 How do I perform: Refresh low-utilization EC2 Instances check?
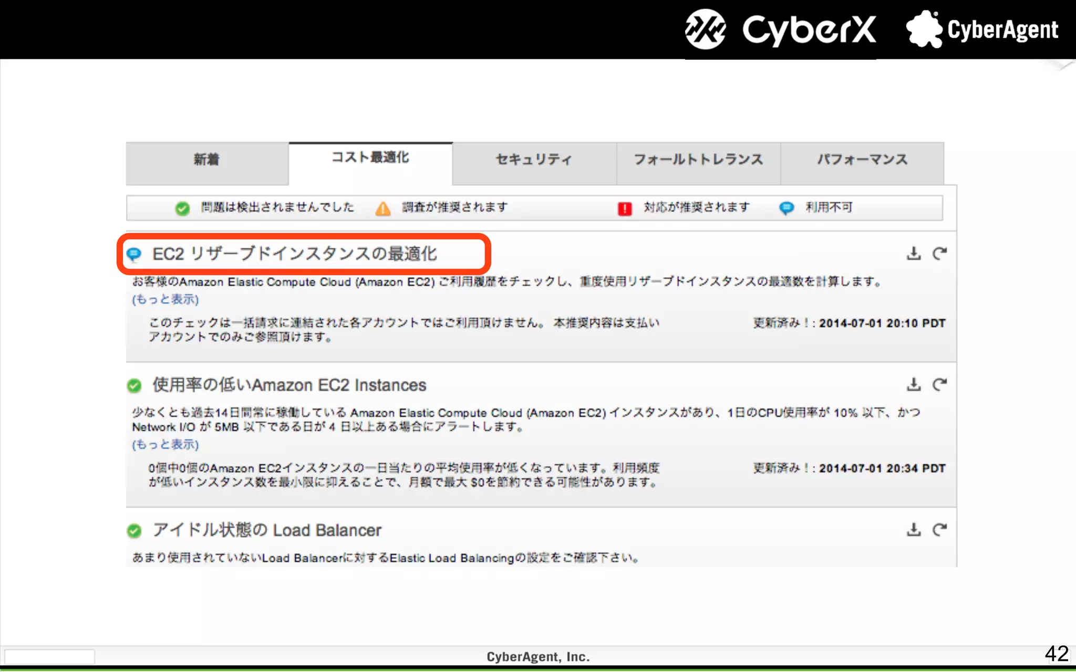click(939, 385)
